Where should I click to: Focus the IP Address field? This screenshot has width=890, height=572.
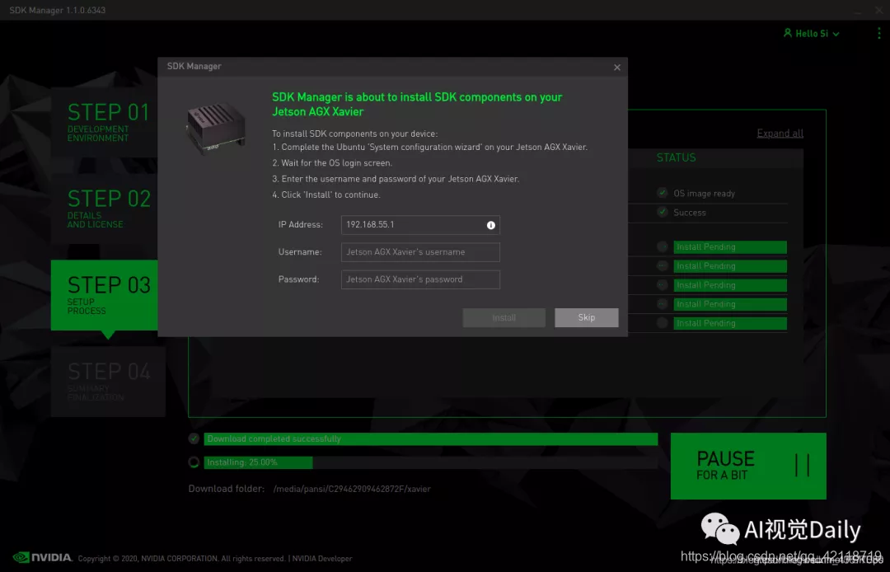pos(420,225)
